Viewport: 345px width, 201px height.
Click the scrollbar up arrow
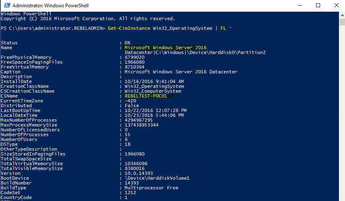tap(342, 15)
